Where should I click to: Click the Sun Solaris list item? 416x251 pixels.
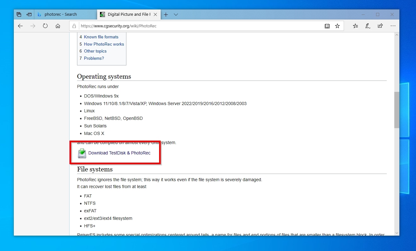(95, 126)
